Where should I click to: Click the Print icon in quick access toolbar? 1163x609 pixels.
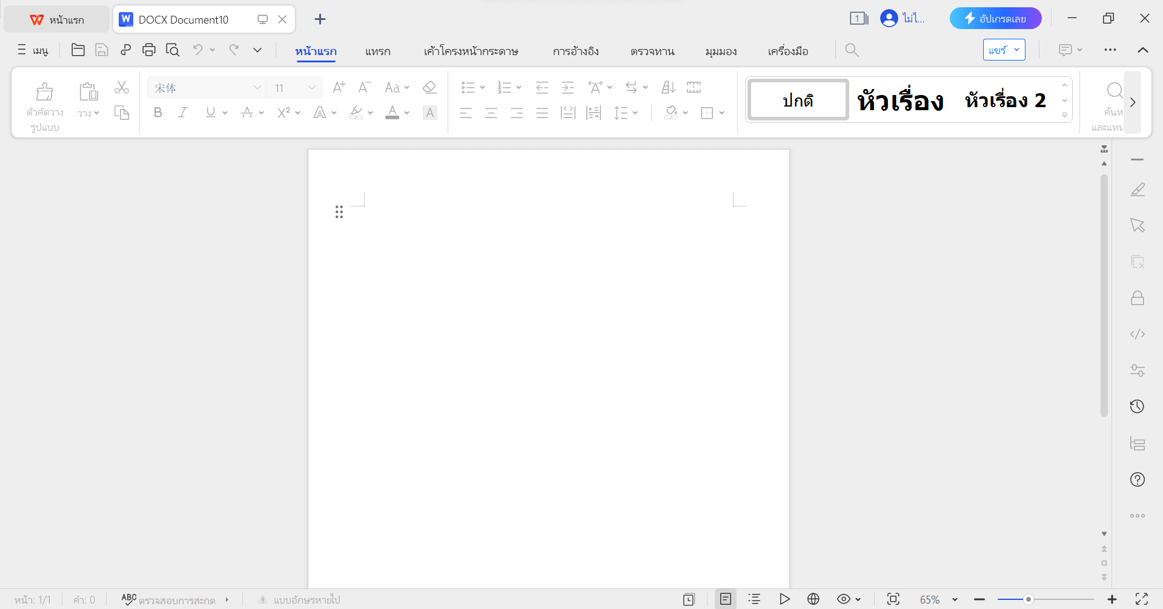[149, 50]
